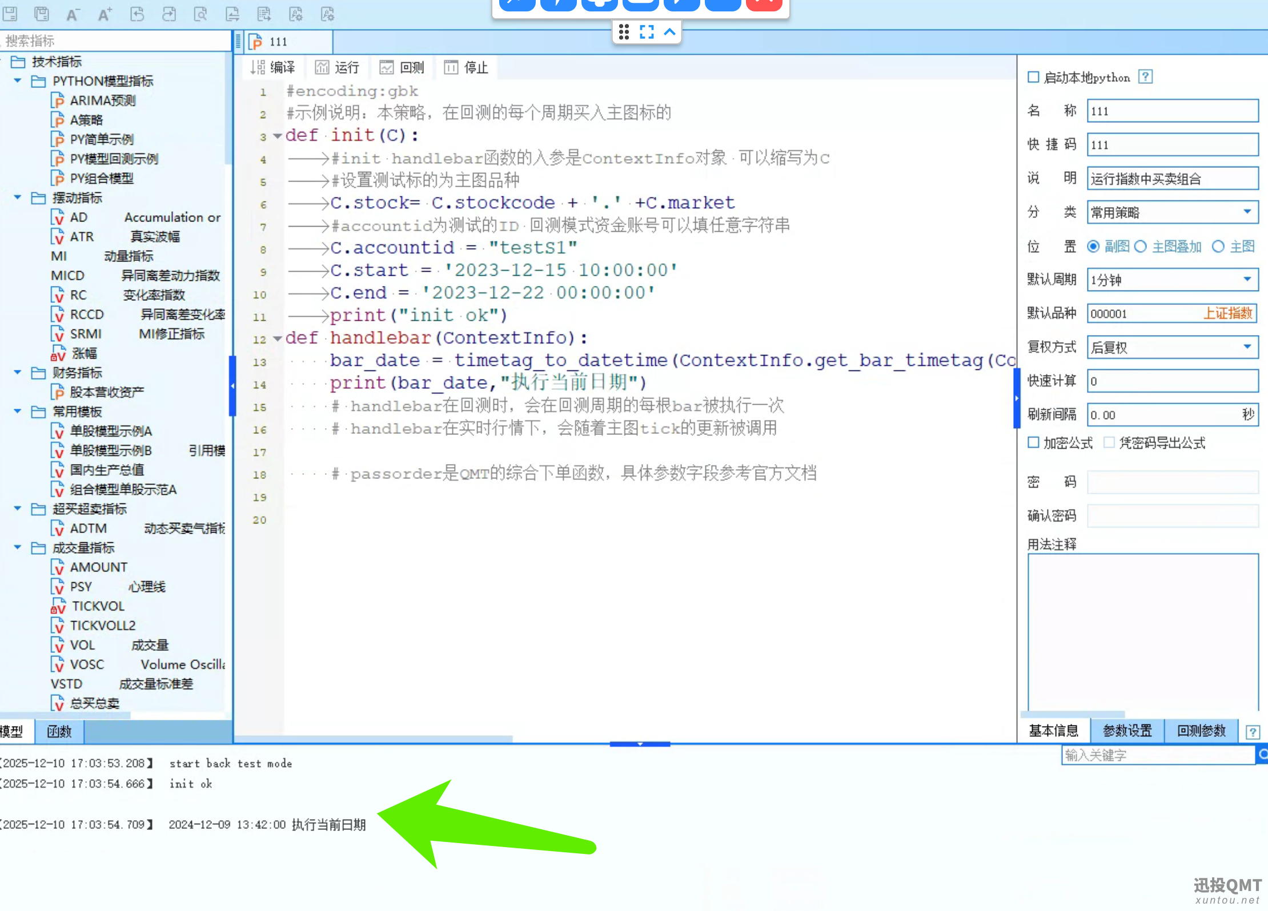
Task: Enable 启动本地python checkbox
Action: 1033,77
